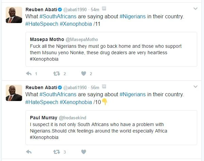
Task: Expand the top tweet's options chevron
Action: click(x=195, y=8)
